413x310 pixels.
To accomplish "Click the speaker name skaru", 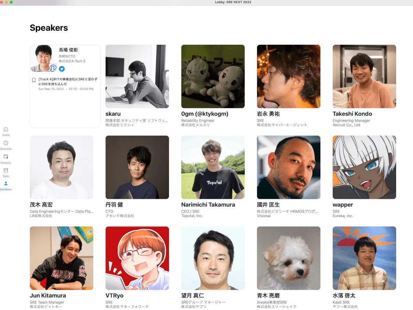I will point(113,114).
